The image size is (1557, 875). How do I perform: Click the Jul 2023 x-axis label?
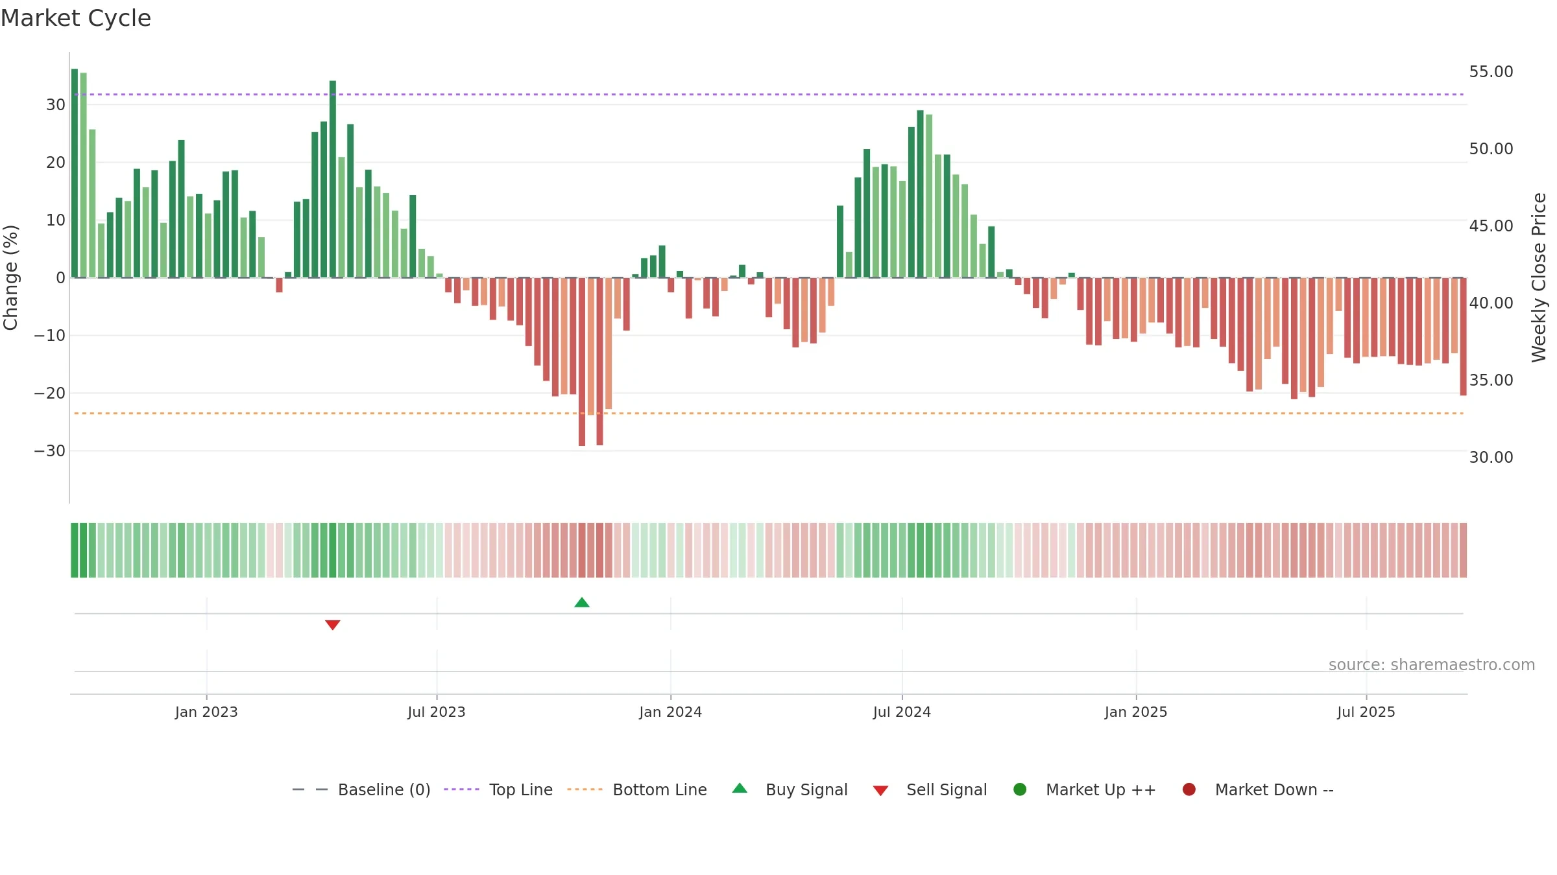(x=437, y=712)
